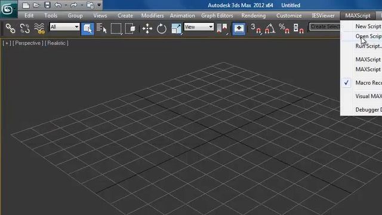This screenshot has width=382, height=215.
Task: Open the Edit menu
Action: point(29,16)
